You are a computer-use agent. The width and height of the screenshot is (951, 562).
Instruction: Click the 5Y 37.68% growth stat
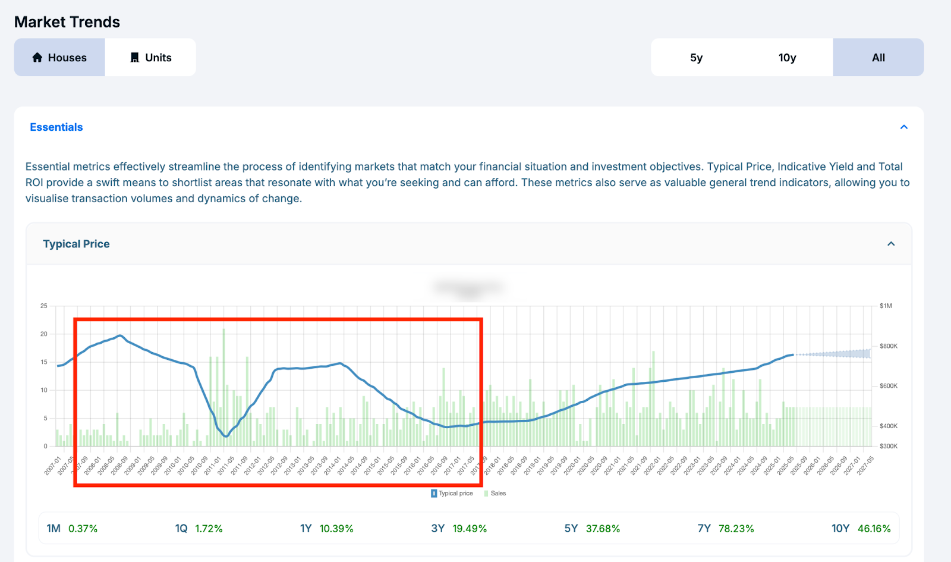(x=592, y=529)
